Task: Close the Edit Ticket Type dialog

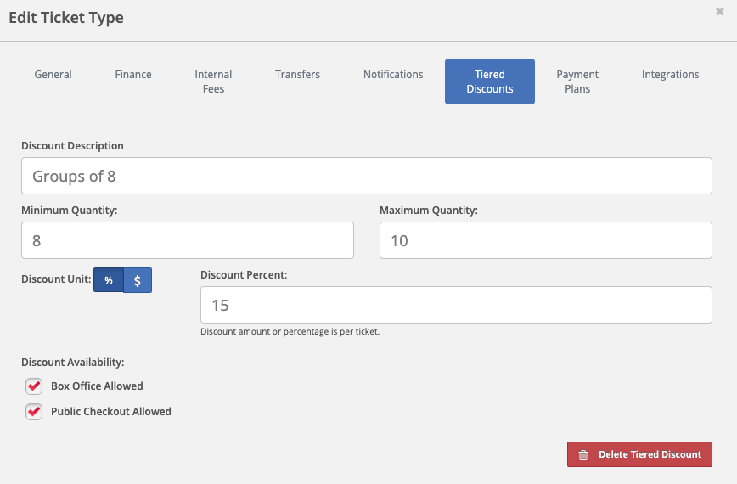Action: (720, 11)
